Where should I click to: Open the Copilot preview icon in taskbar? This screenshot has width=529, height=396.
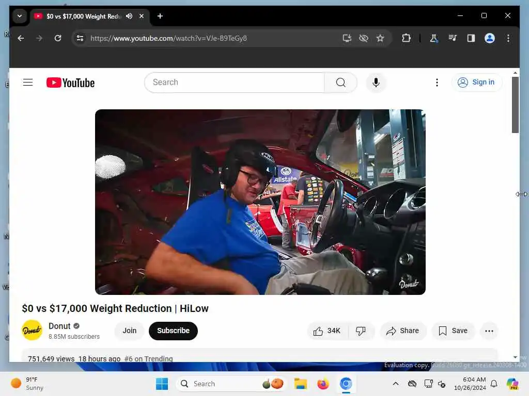point(512,384)
